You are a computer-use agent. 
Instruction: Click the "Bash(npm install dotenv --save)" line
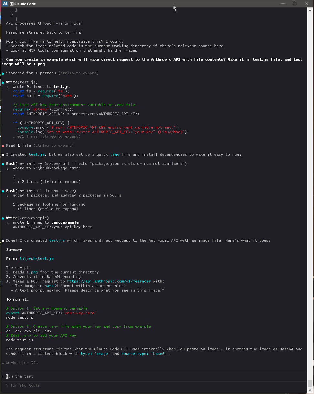[x=41, y=191]
